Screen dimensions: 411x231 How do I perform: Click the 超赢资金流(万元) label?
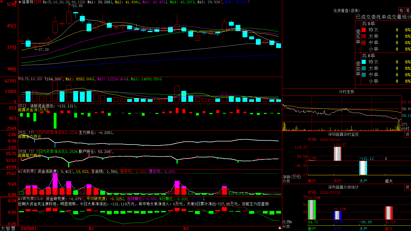(33, 110)
